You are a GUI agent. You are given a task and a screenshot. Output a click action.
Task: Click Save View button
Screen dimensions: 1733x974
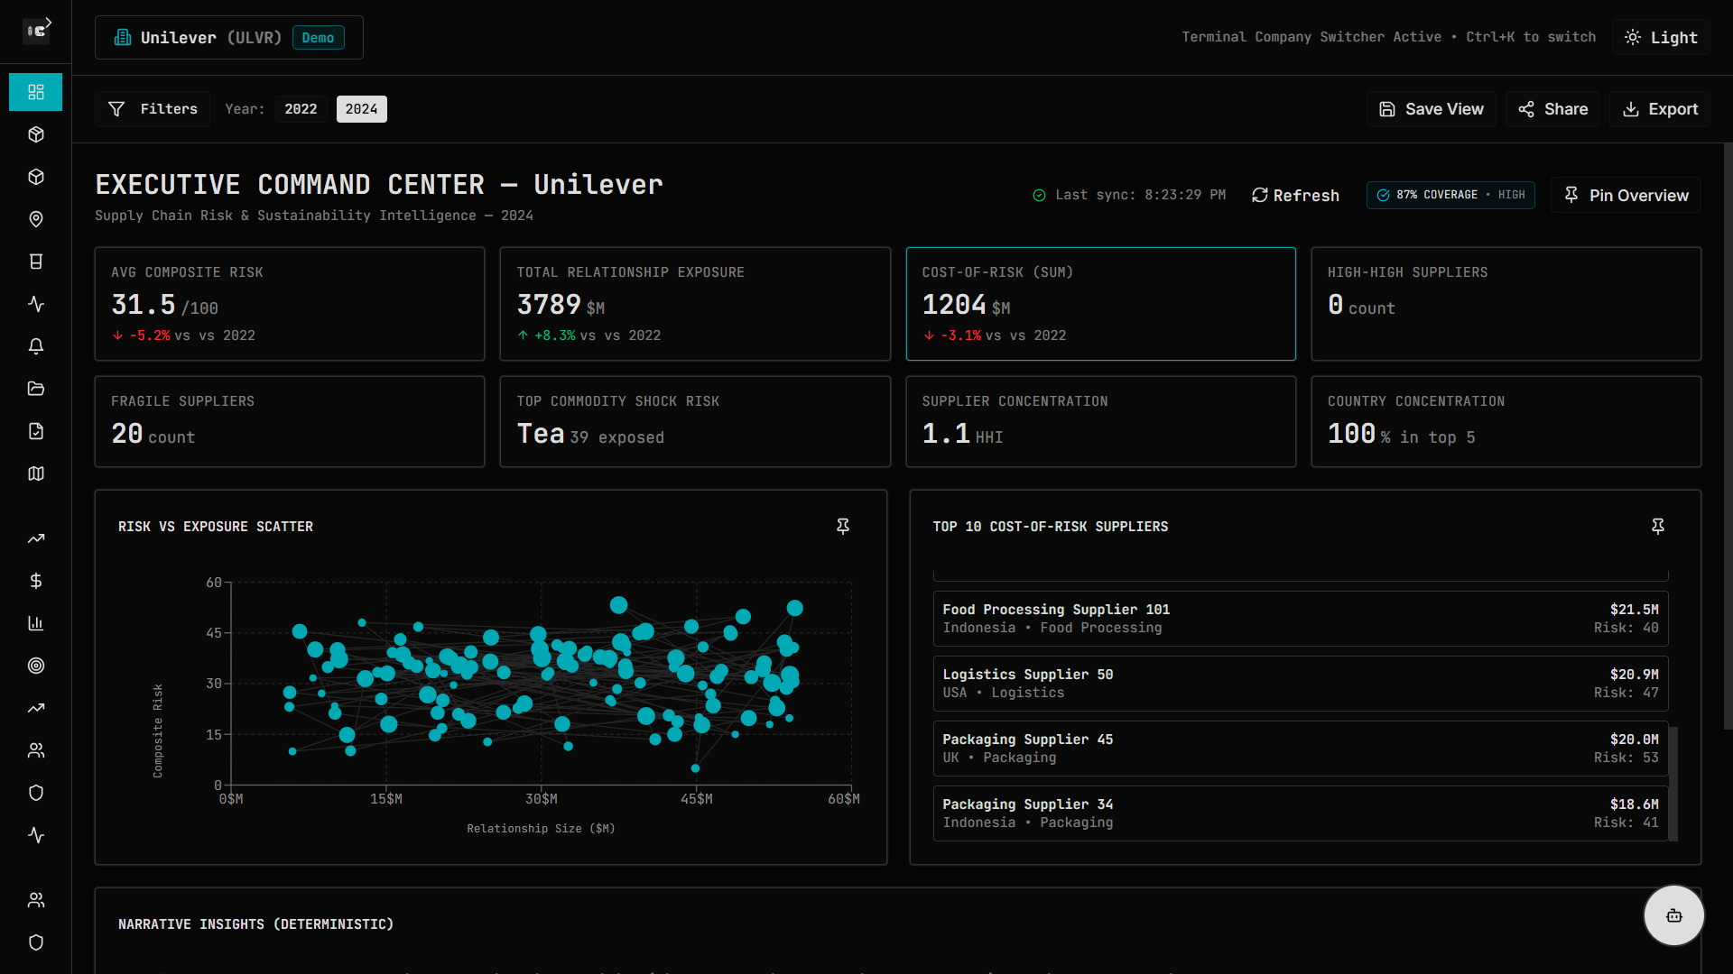pos(1431,109)
